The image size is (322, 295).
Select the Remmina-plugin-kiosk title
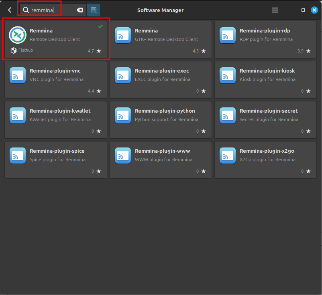267,71
